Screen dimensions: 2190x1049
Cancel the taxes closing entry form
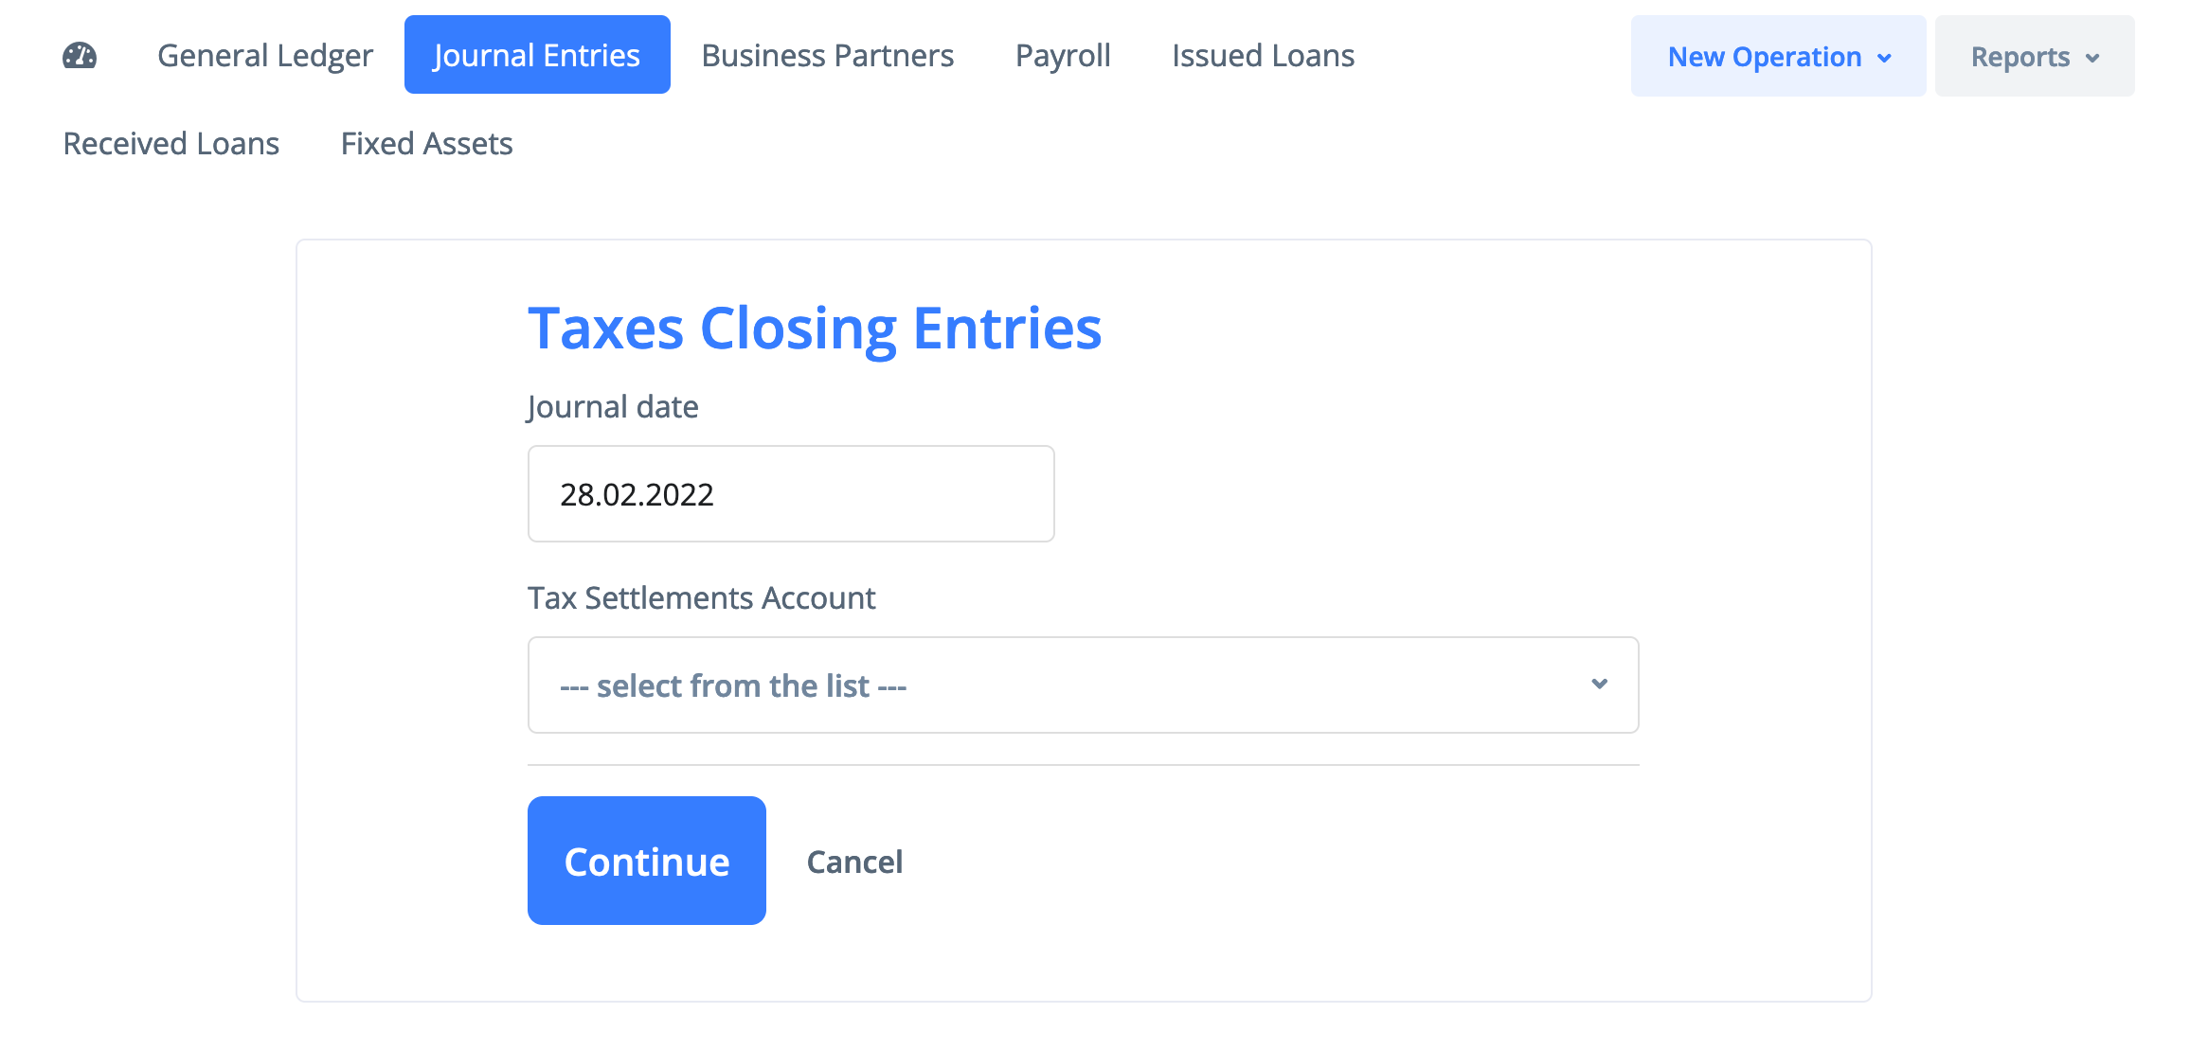pyautogui.click(x=854, y=862)
